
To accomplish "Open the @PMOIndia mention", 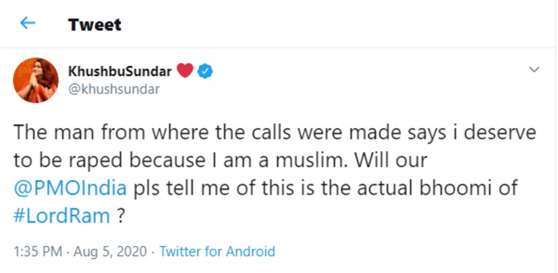I will (x=70, y=187).
